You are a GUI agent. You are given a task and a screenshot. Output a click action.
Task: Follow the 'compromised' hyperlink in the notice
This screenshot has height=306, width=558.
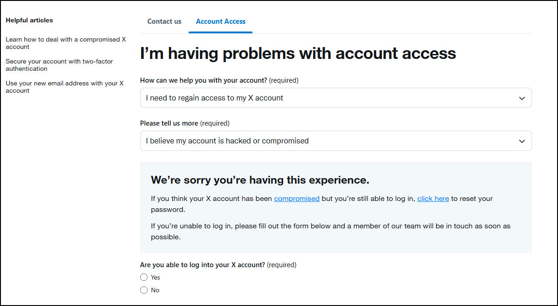(x=297, y=199)
